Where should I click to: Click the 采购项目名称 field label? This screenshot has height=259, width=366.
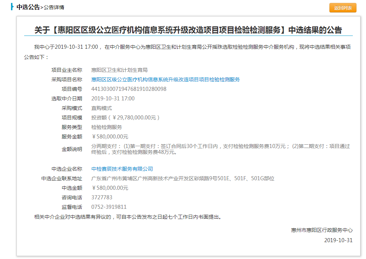pyautogui.click(x=67, y=79)
